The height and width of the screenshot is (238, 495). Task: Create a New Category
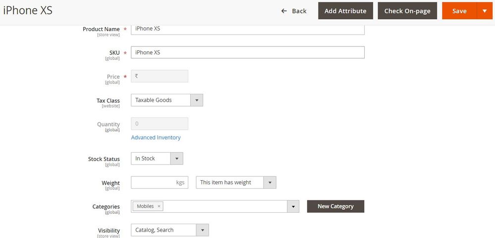point(335,206)
